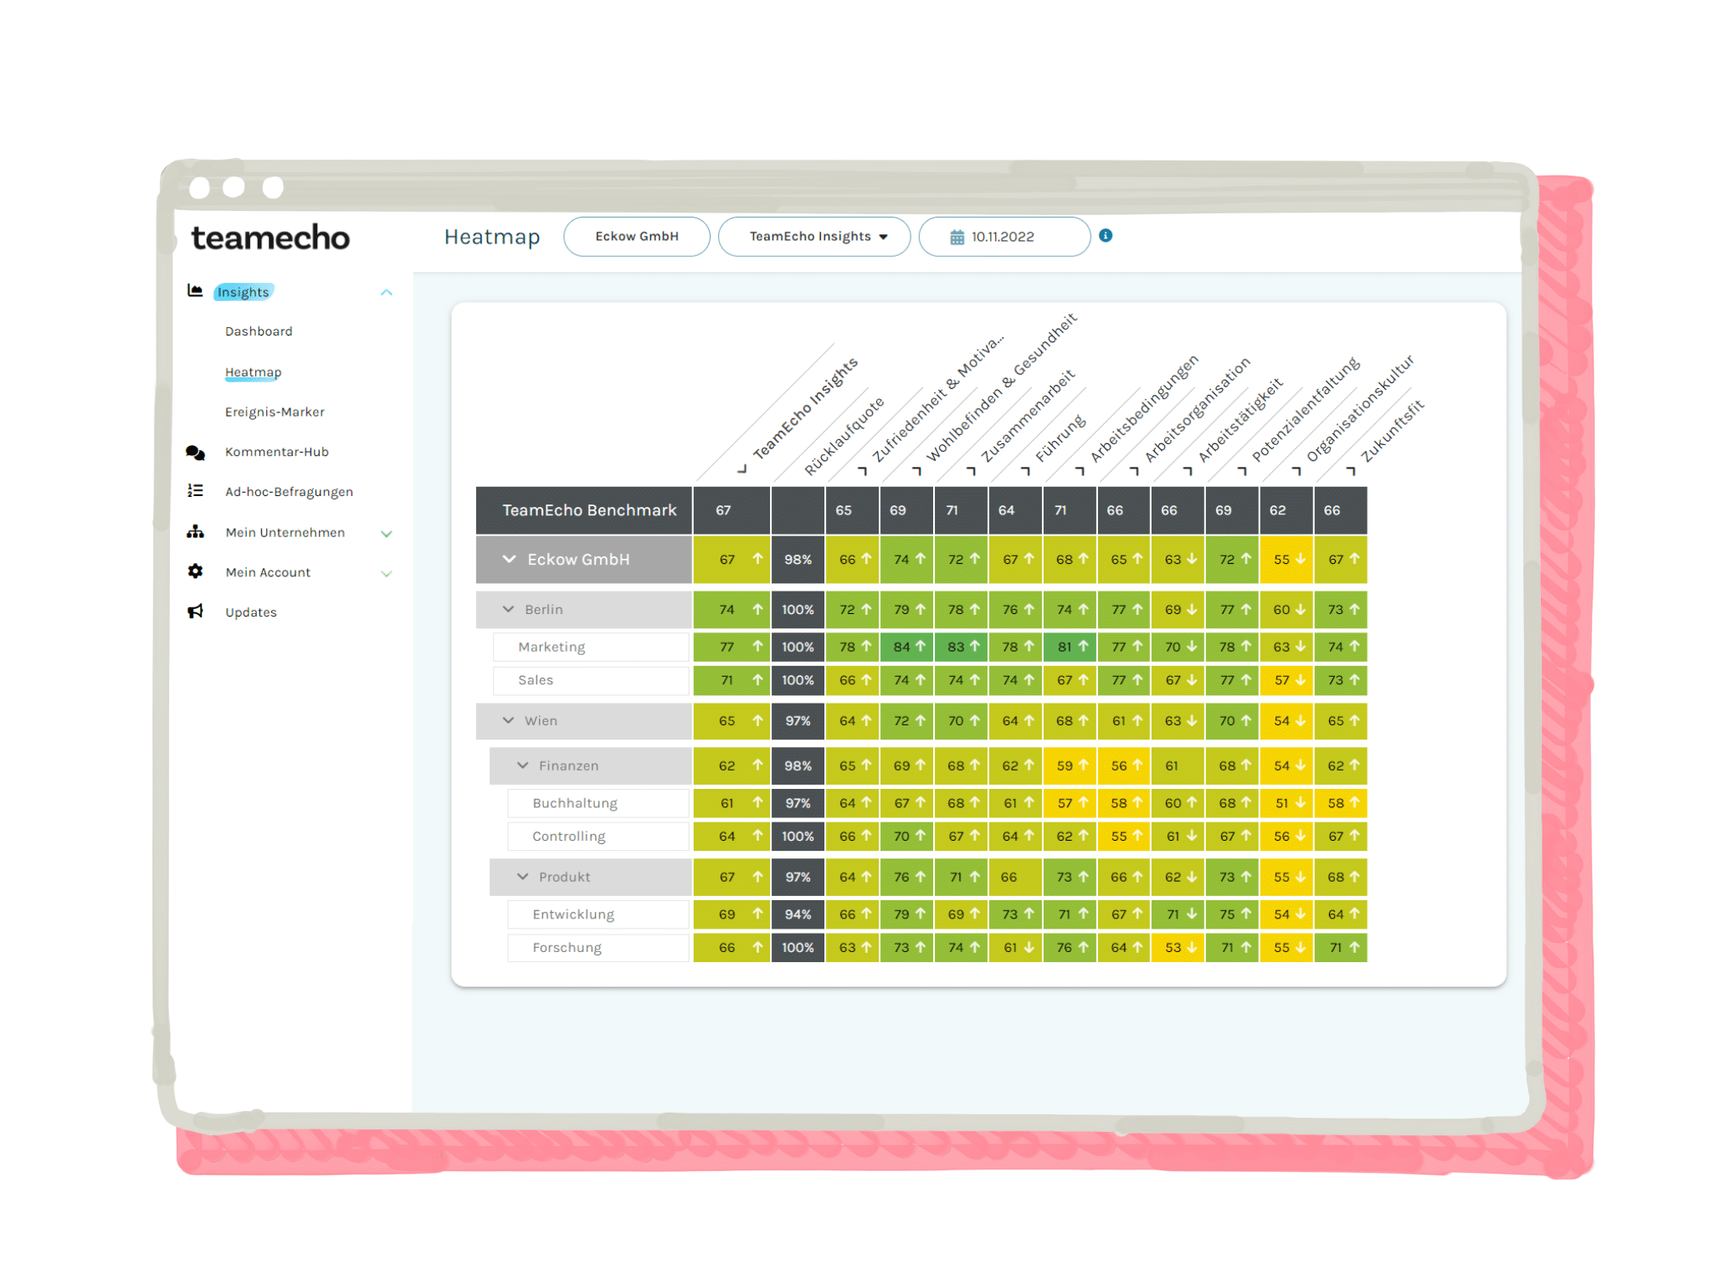Expand the Mein Unternehmen menu chevron

tap(387, 533)
